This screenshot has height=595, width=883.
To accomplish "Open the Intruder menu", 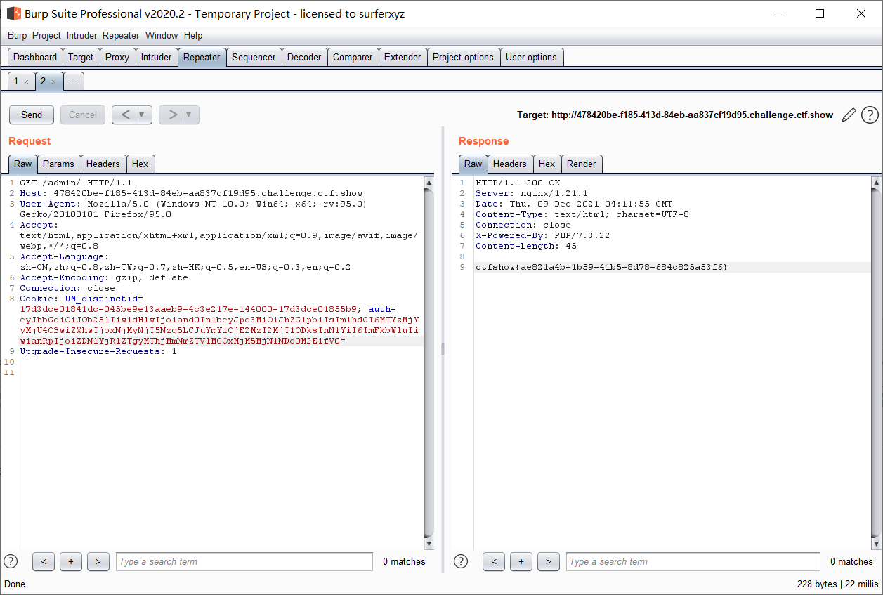I will tap(82, 35).
